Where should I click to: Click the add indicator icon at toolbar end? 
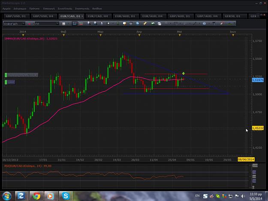(229, 24)
